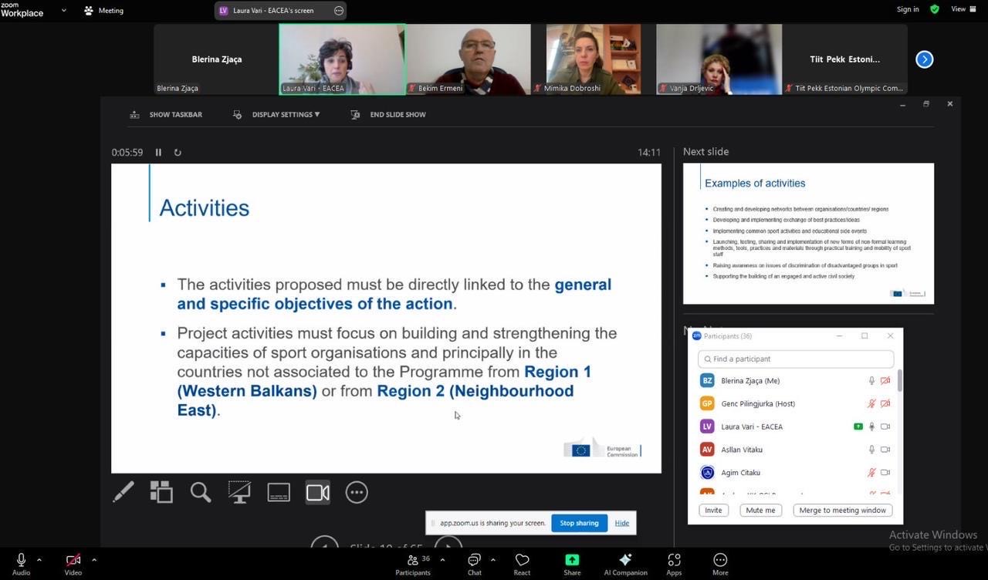
Task: Open see all slides grid view
Action: (161, 492)
